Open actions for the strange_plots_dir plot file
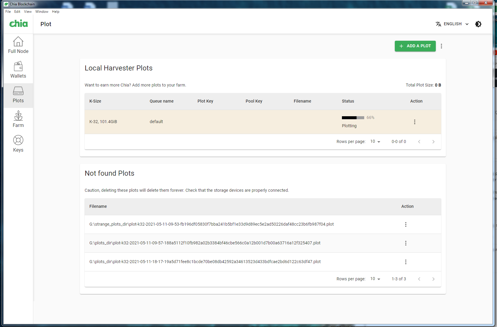 click(406, 224)
